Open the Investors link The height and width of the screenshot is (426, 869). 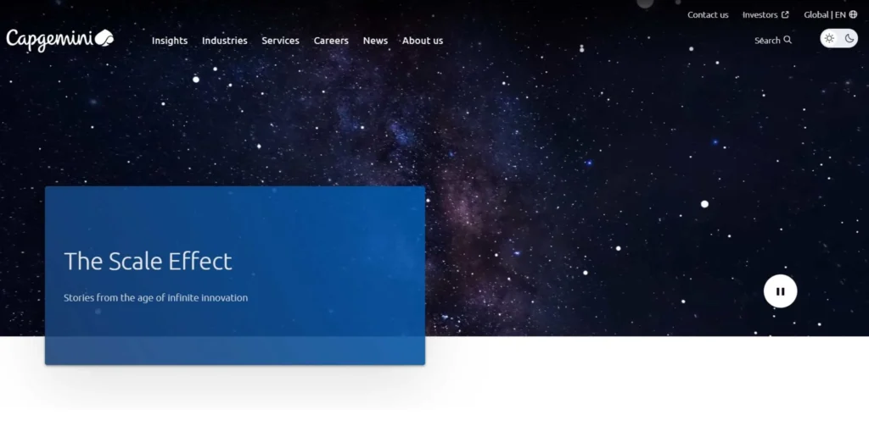(760, 15)
